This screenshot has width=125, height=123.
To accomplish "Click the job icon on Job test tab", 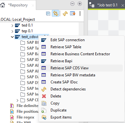I will [92, 5].
